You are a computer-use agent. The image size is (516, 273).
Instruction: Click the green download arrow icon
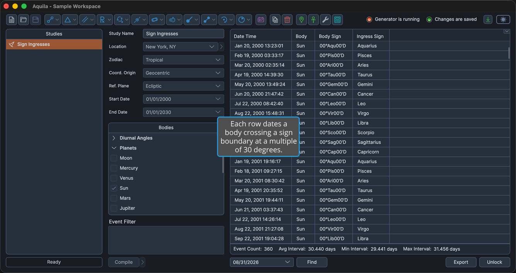(488, 20)
